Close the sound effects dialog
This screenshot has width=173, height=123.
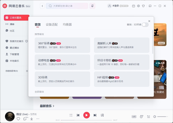click(x=149, y=21)
